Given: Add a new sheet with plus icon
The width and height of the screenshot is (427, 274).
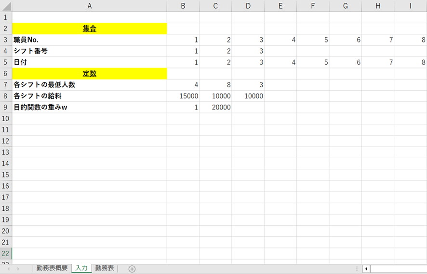Looking at the screenshot, I should pos(132,269).
